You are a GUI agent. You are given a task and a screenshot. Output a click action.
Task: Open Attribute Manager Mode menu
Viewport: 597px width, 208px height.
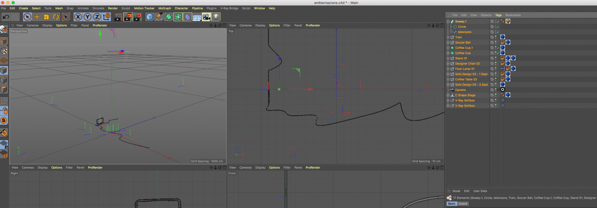tap(456, 191)
